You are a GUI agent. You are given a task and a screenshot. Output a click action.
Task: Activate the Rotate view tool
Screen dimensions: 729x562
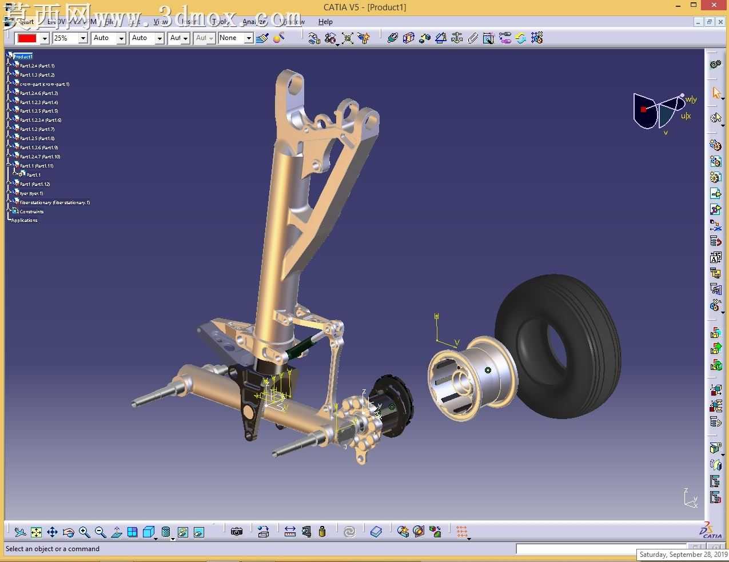pyautogui.click(x=68, y=532)
